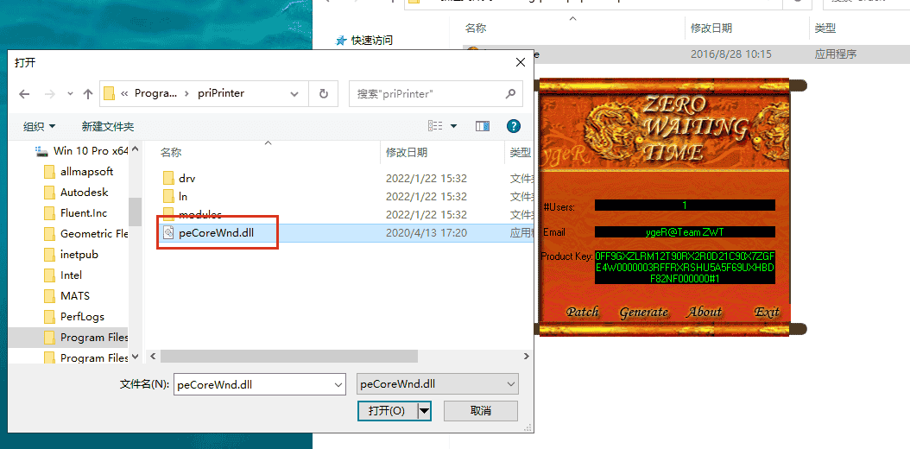Sort by 修改日期 in Explorer window
Viewport: 910px width, 449px height.
(x=711, y=28)
